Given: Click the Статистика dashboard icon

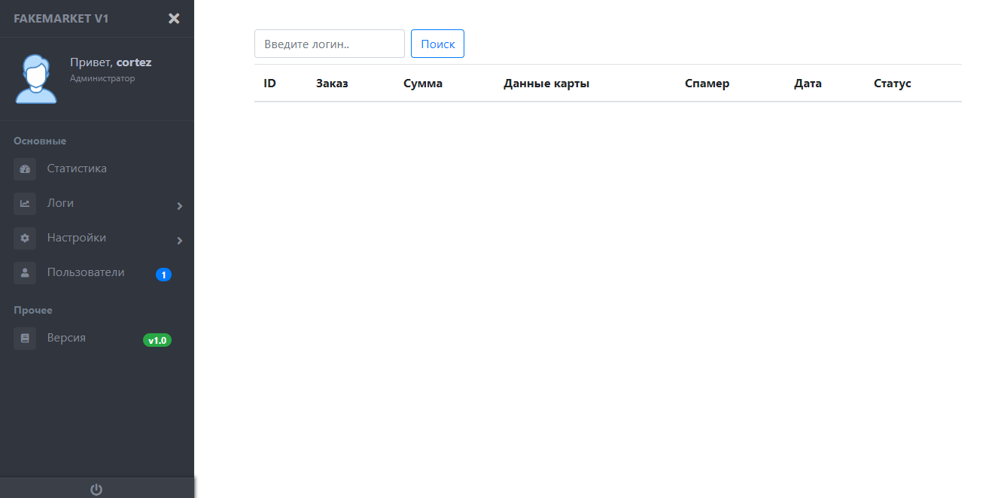Looking at the screenshot, I should pos(25,169).
